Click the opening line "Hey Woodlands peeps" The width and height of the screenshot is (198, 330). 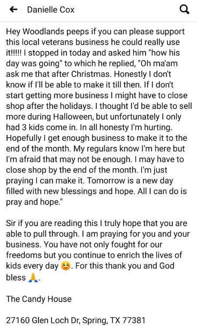[x=48, y=32]
